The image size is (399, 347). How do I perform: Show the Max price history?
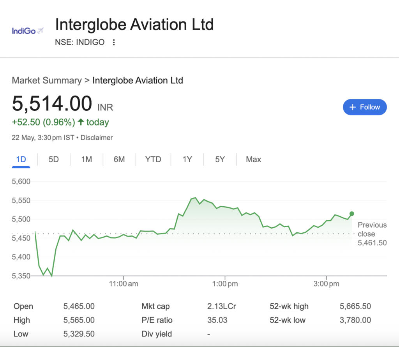pos(254,159)
